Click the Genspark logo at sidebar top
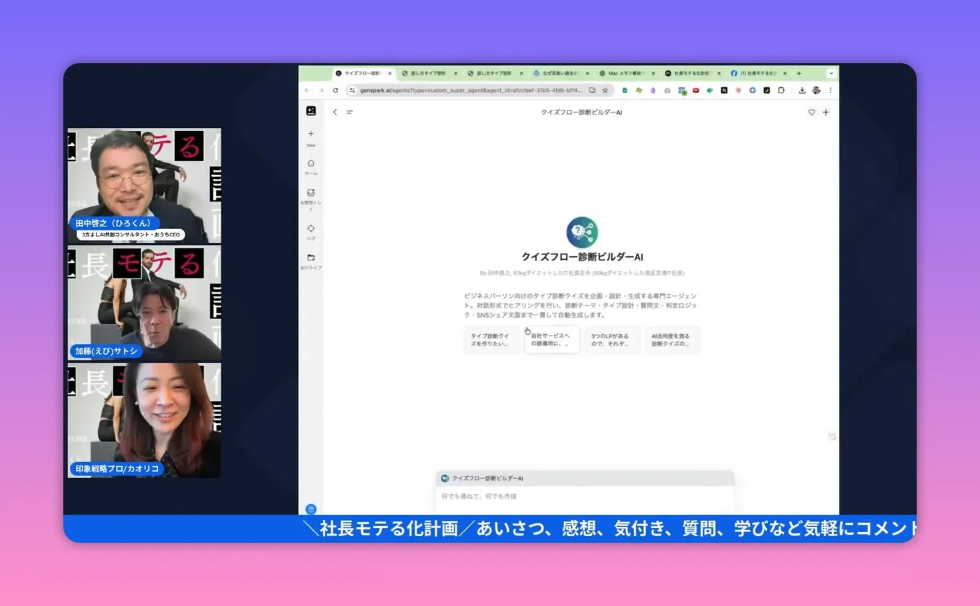Viewport: 980px width, 606px height. pos(311,110)
